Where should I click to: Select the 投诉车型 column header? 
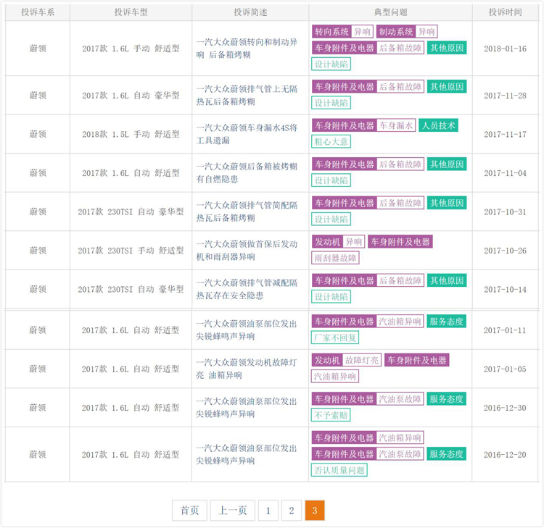point(131,12)
